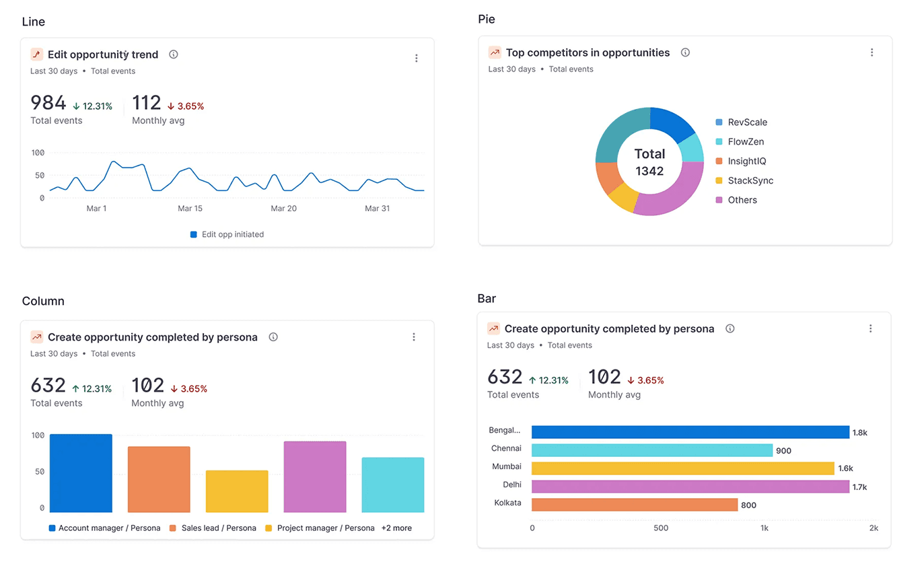Click the Kolkata bar labeled 800
The height and width of the screenshot is (568, 922).
click(635, 505)
